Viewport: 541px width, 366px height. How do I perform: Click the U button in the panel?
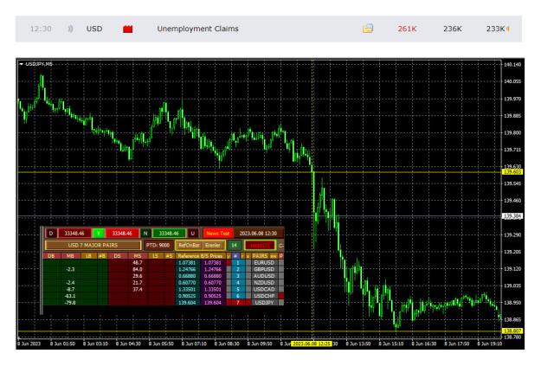193,234
